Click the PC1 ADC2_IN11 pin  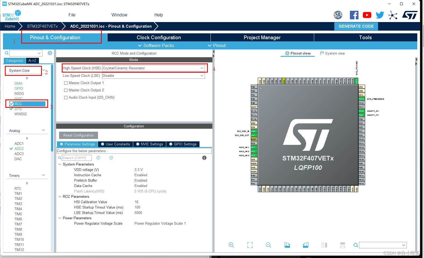pos(254,147)
